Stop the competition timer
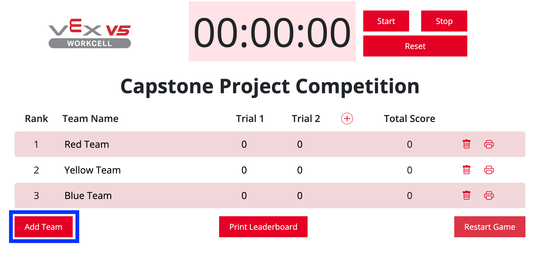The height and width of the screenshot is (254, 542). (444, 21)
